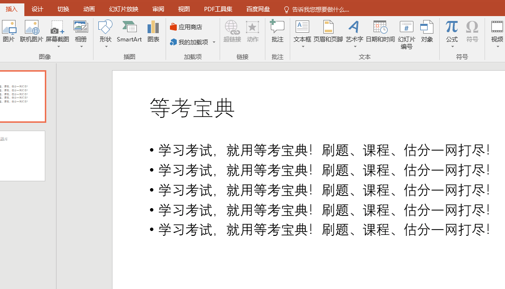Insert an equation with 公式 pi icon
The height and width of the screenshot is (289, 505).
tap(451, 27)
